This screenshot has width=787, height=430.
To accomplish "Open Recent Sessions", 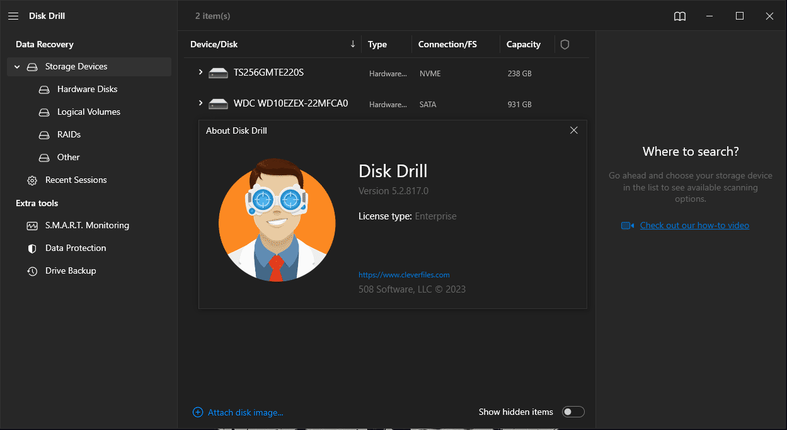I will (x=75, y=180).
